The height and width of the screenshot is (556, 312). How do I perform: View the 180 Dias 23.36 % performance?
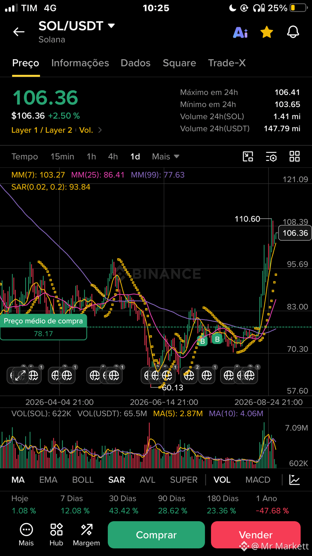pos(223,505)
